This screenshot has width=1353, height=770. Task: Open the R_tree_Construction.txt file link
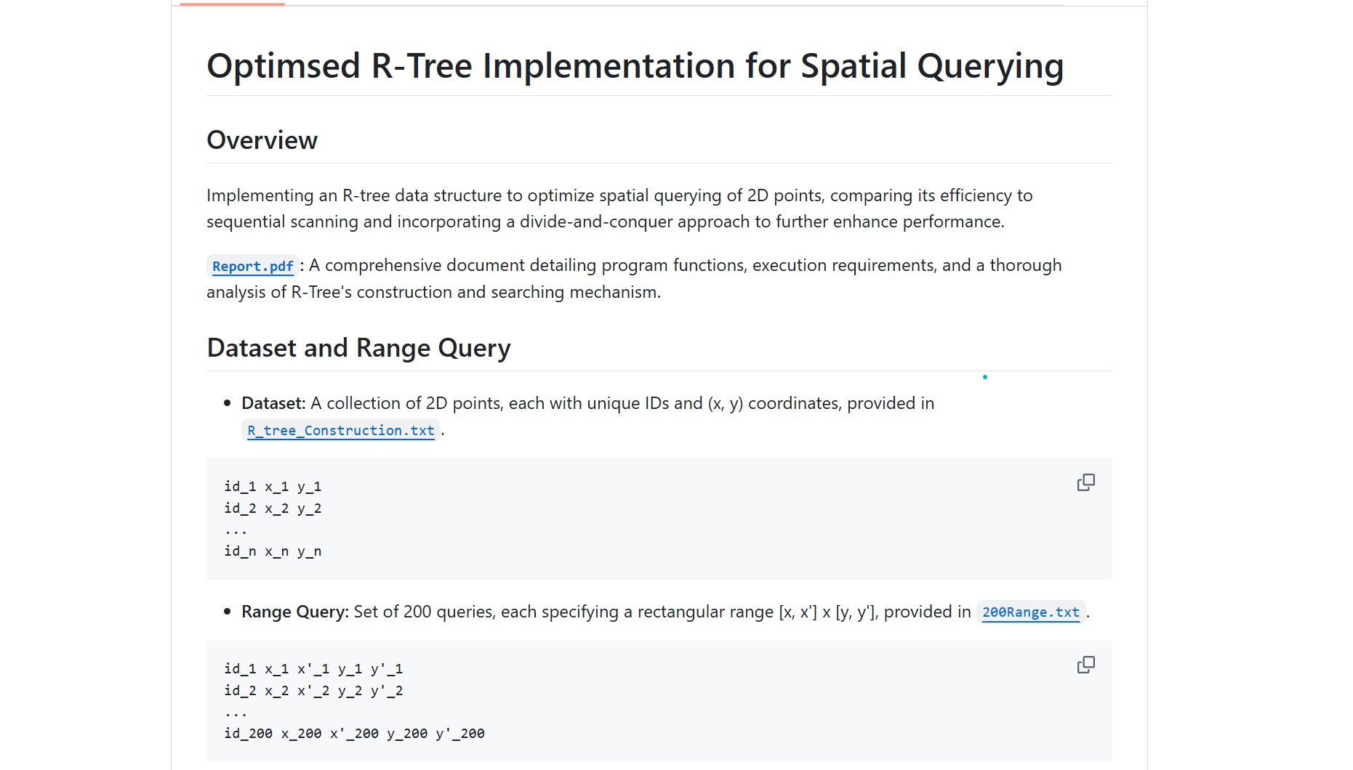pos(340,431)
